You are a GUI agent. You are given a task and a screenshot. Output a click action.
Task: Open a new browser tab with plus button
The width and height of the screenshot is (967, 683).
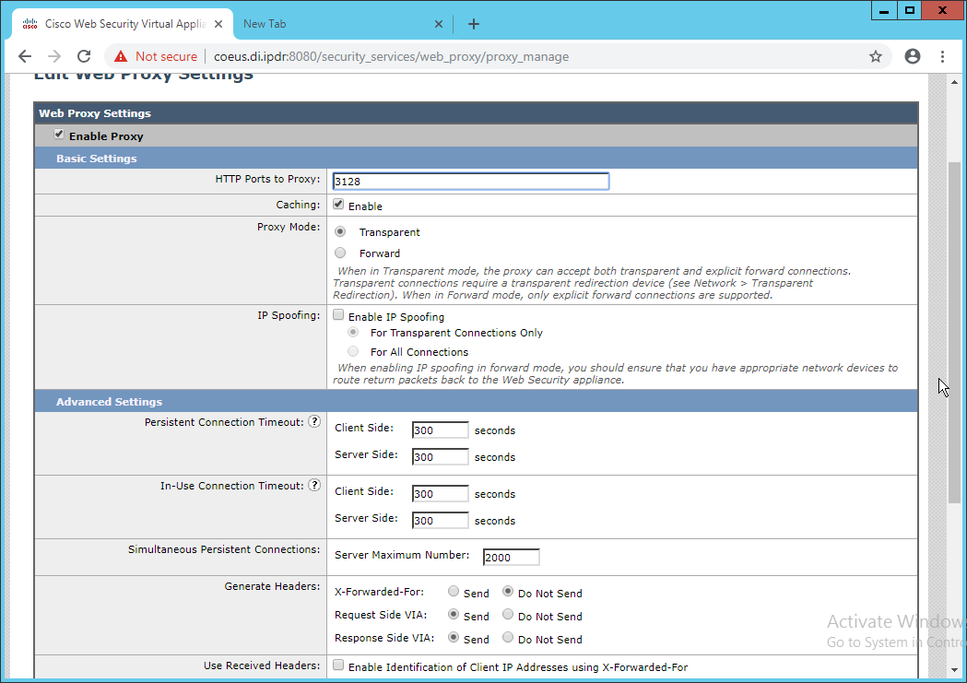click(474, 24)
